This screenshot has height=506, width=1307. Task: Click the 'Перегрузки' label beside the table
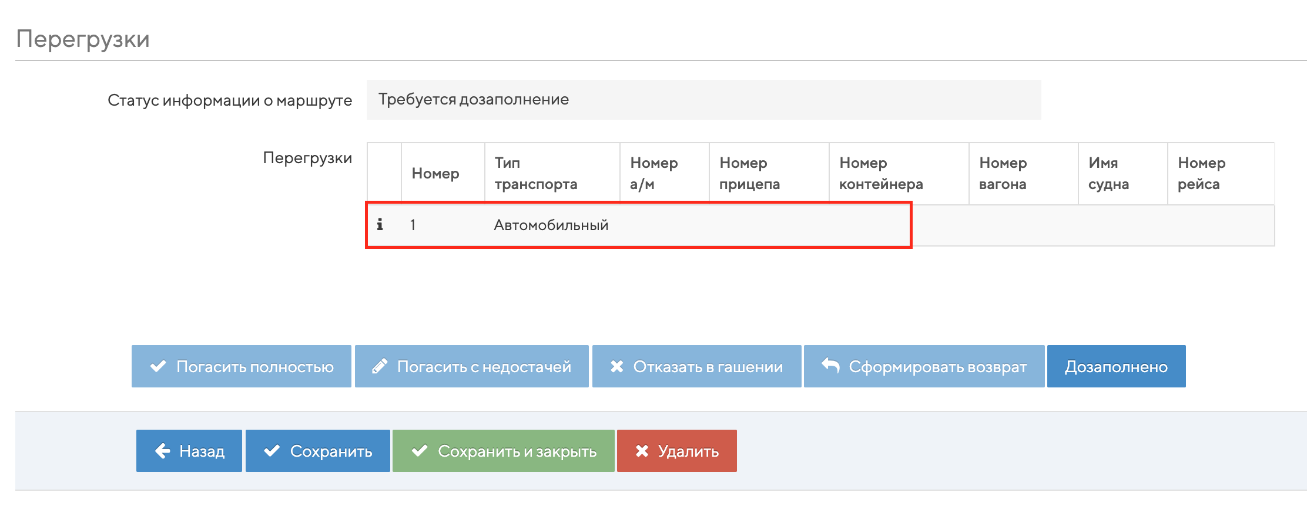pos(307,158)
